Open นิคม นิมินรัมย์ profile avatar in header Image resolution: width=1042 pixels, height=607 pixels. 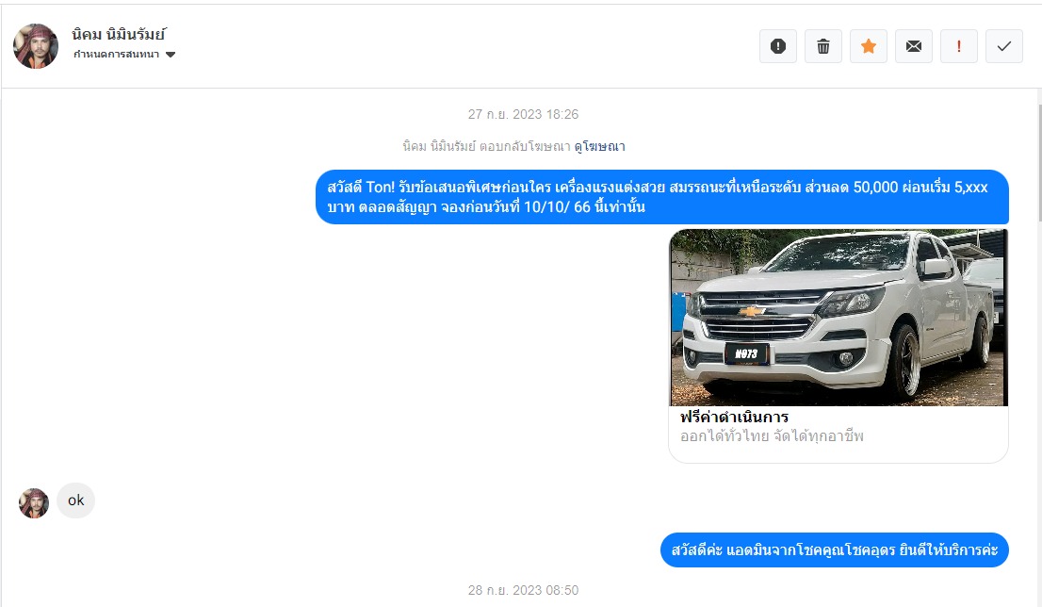coord(36,46)
